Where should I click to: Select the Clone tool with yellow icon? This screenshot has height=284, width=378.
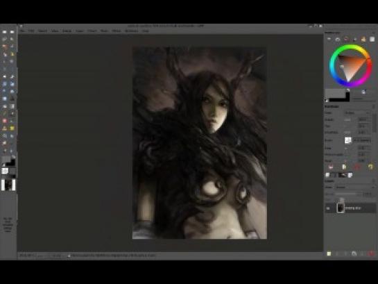(12, 128)
